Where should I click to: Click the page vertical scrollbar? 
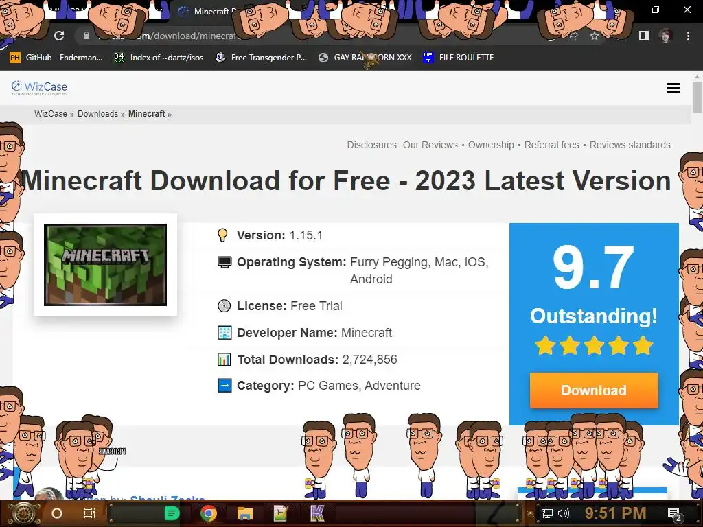pyautogui.click(x=697, y=96)
